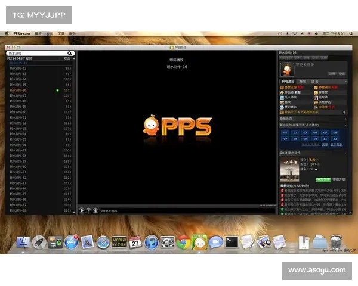This screenshot has height=286, width=358.
Task: Open Terminal from the Dock
Action: click(x=232, y=243)
